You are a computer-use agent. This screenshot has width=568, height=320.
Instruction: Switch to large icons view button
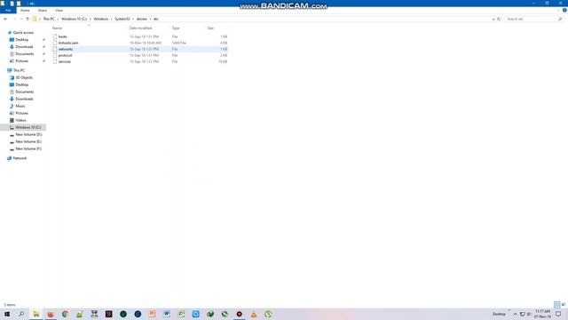point(564,305)
